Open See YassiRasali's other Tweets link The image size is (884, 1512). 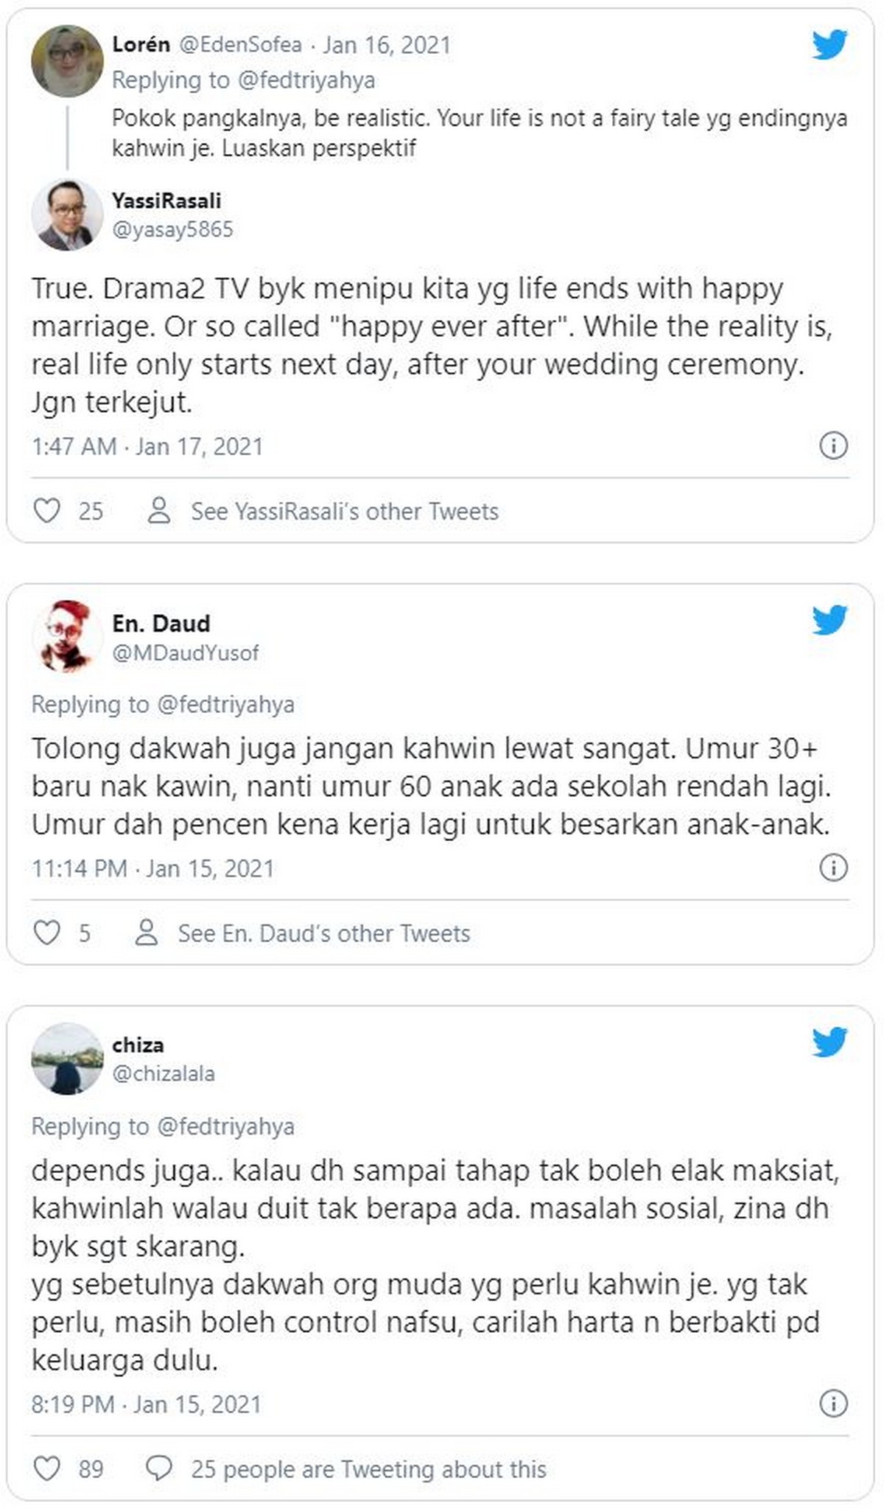click(x=345, y=511)
